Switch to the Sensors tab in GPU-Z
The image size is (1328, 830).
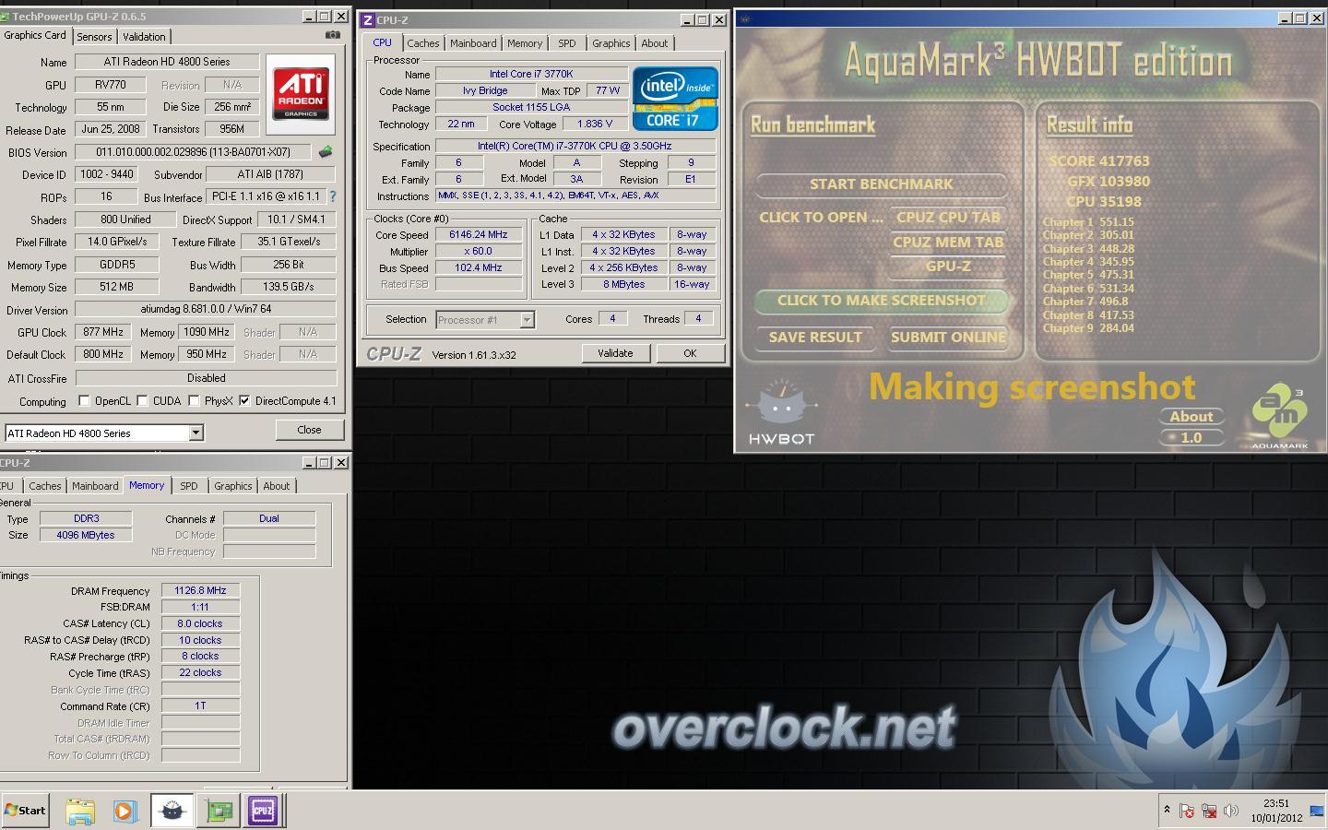[x=94, y=37]
